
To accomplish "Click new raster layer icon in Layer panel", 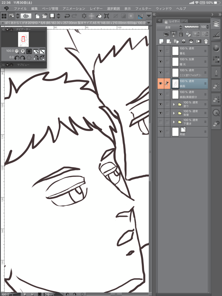I will pyautogui.click(x=161, y=41).
